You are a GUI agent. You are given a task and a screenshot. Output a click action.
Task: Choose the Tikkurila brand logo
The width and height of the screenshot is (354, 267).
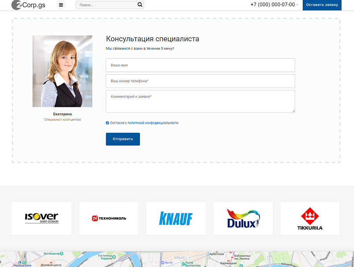(310, 218)
